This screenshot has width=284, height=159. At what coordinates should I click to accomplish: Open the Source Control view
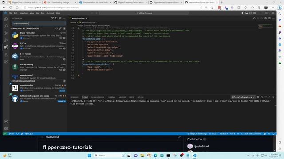tap(6, 33)
